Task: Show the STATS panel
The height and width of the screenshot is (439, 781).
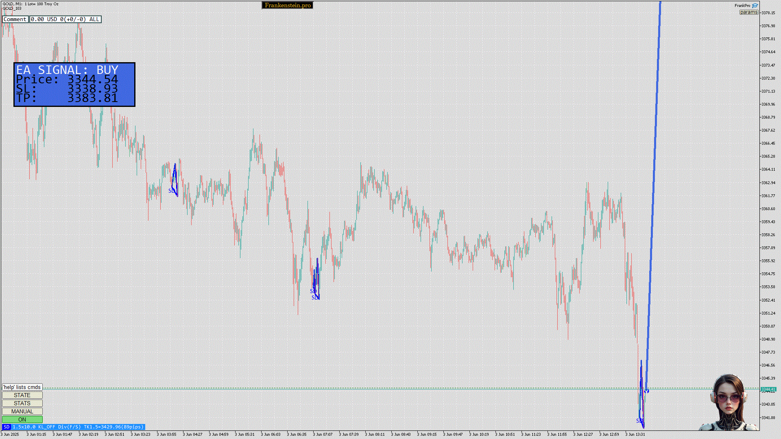Action: (22, 404)
